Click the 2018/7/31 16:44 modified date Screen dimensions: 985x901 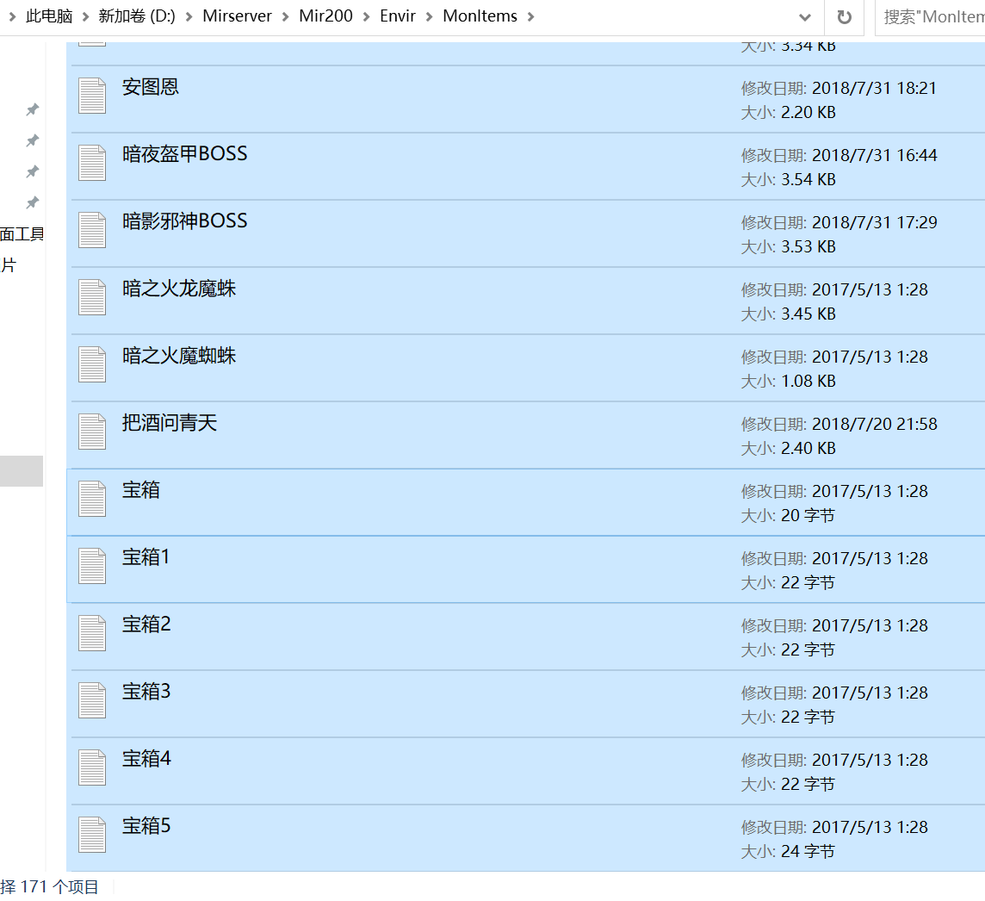tap(874, 155)
